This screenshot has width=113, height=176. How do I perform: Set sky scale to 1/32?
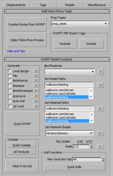tap(89, 141)
